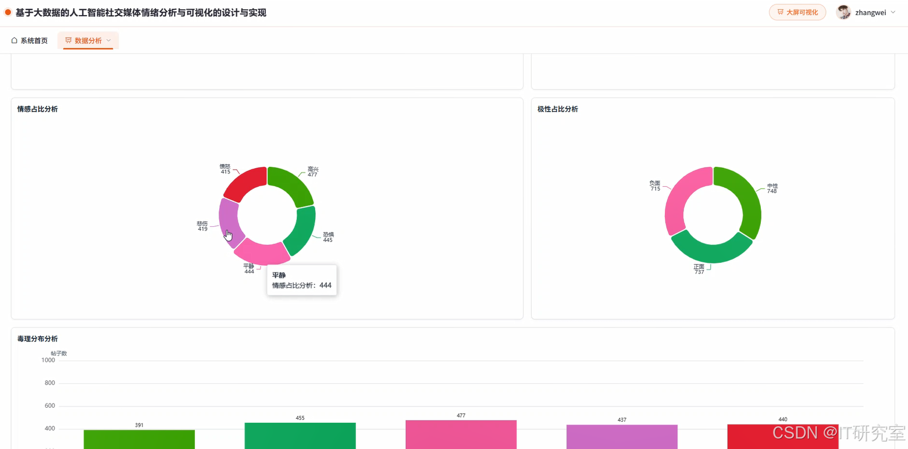
Task: Click the 帖子数 y-axis label
Action: pos(59,353)
